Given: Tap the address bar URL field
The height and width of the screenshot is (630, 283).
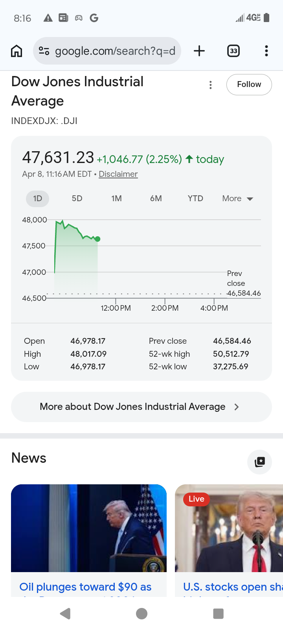Looking at the screenshot, I should (107, 51).
